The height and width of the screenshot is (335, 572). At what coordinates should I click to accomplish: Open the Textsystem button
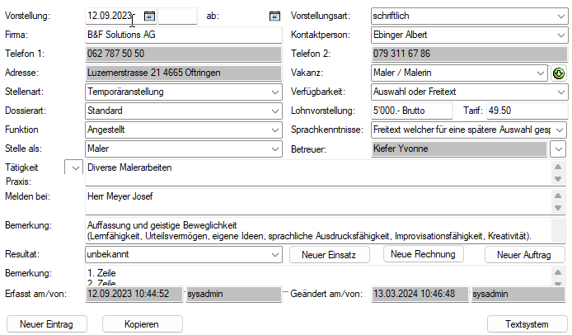[527, 324]
